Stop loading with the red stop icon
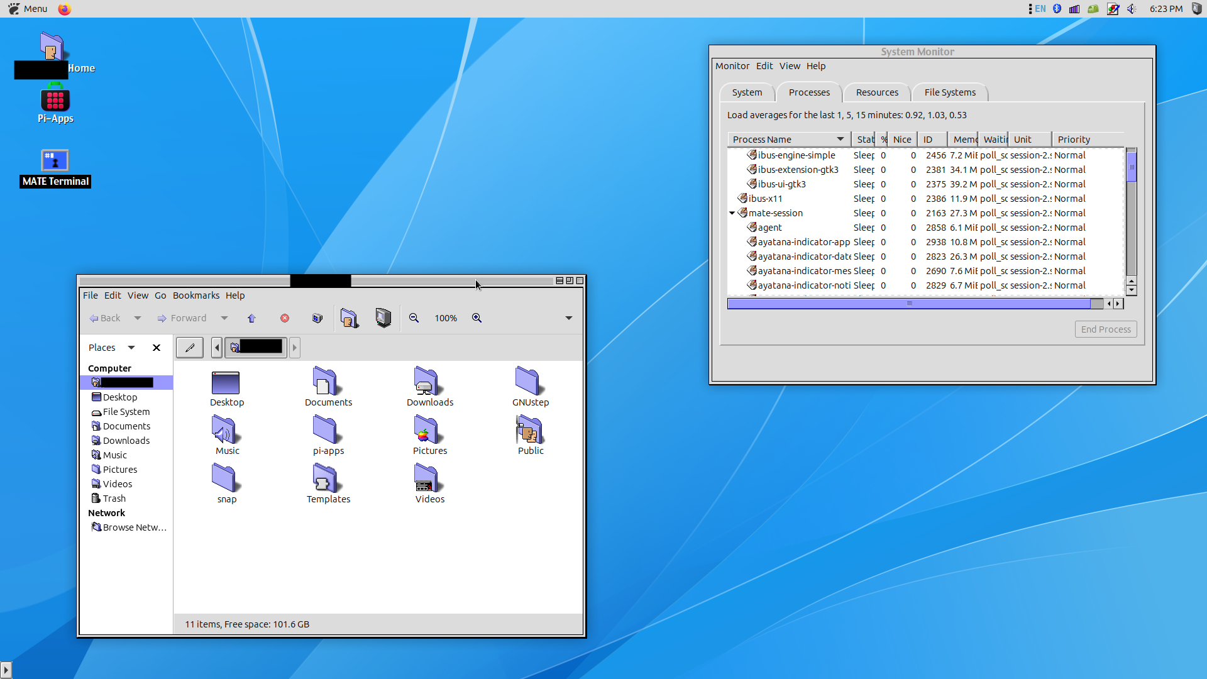The image size is (1207, 679). pos(285,318)
